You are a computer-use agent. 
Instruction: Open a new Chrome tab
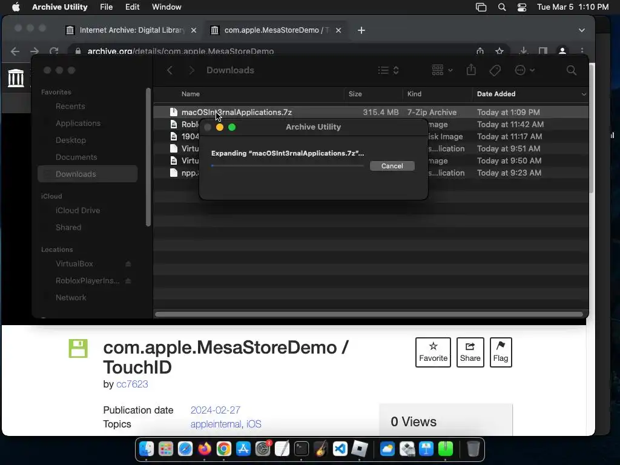click(x=361, y=30)
